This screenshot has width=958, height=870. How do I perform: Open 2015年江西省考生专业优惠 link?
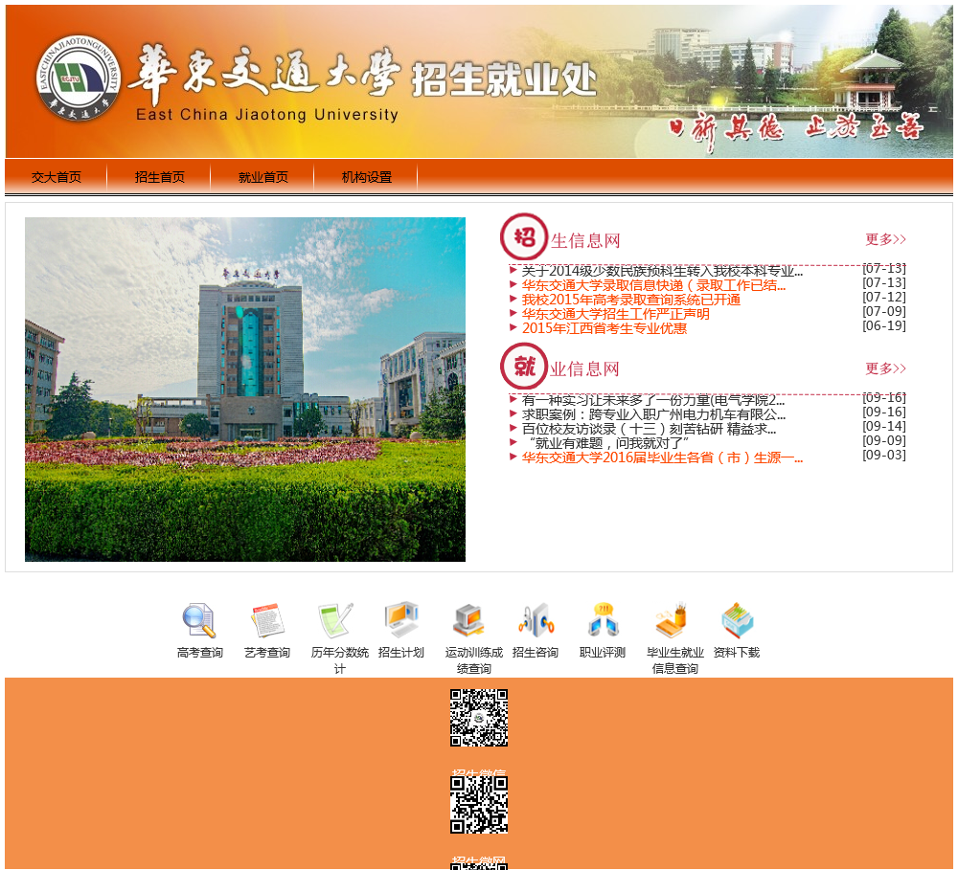tap(604, 328)
